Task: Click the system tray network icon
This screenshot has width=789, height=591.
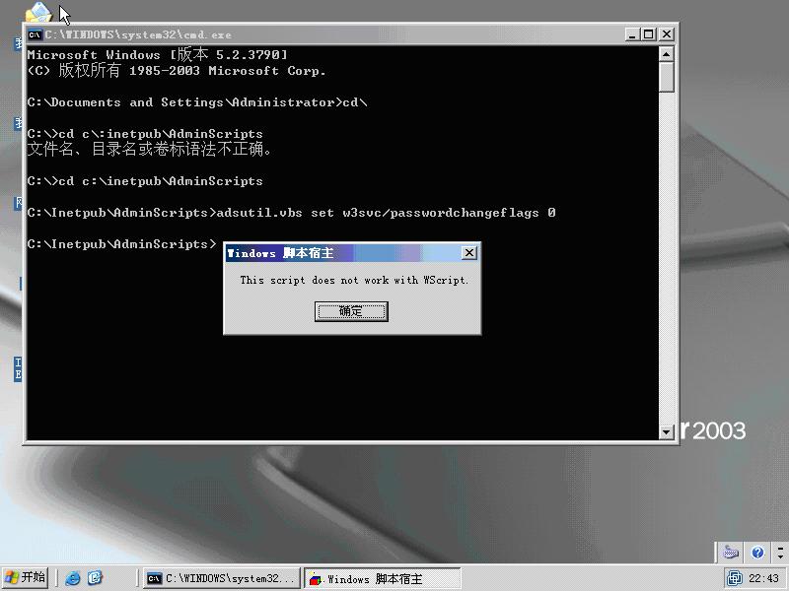Action: 735,578
